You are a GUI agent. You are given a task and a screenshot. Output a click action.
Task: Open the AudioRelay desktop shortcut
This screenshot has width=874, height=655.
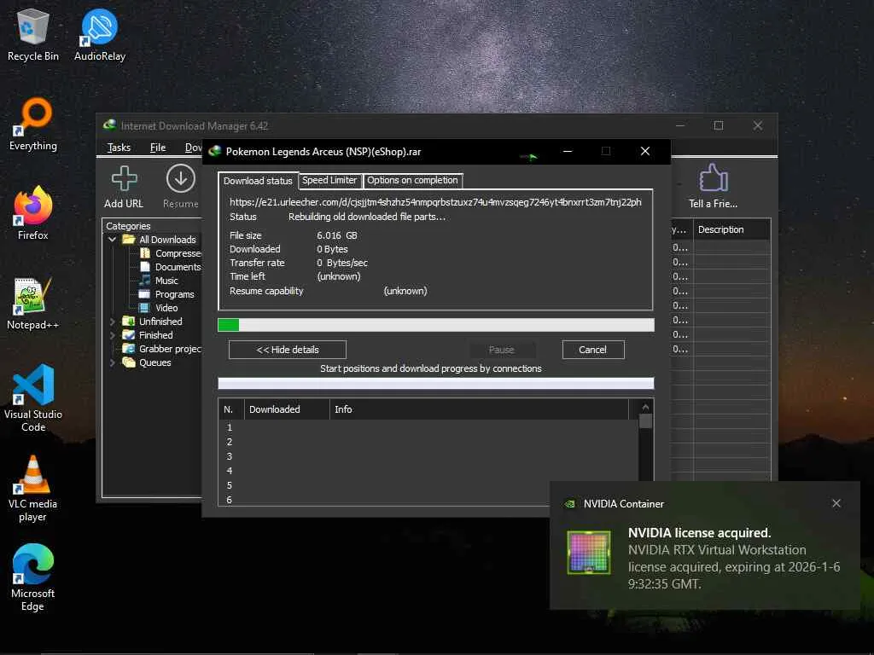click(100, 34)
